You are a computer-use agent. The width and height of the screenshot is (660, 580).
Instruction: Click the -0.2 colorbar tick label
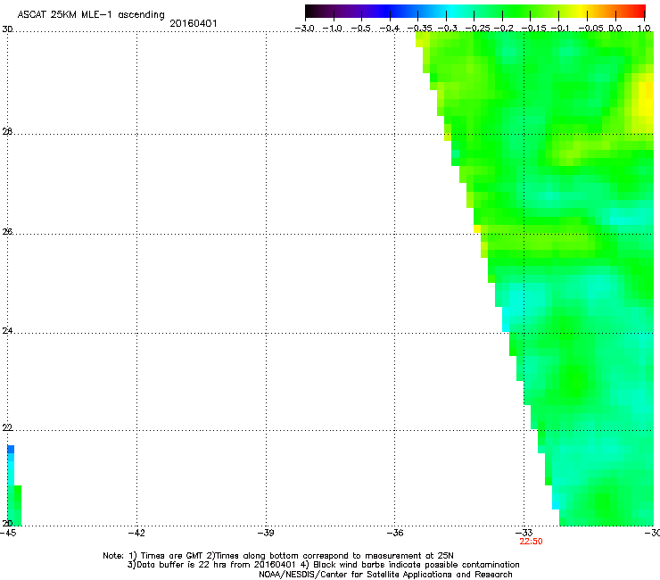pos(504,29)
